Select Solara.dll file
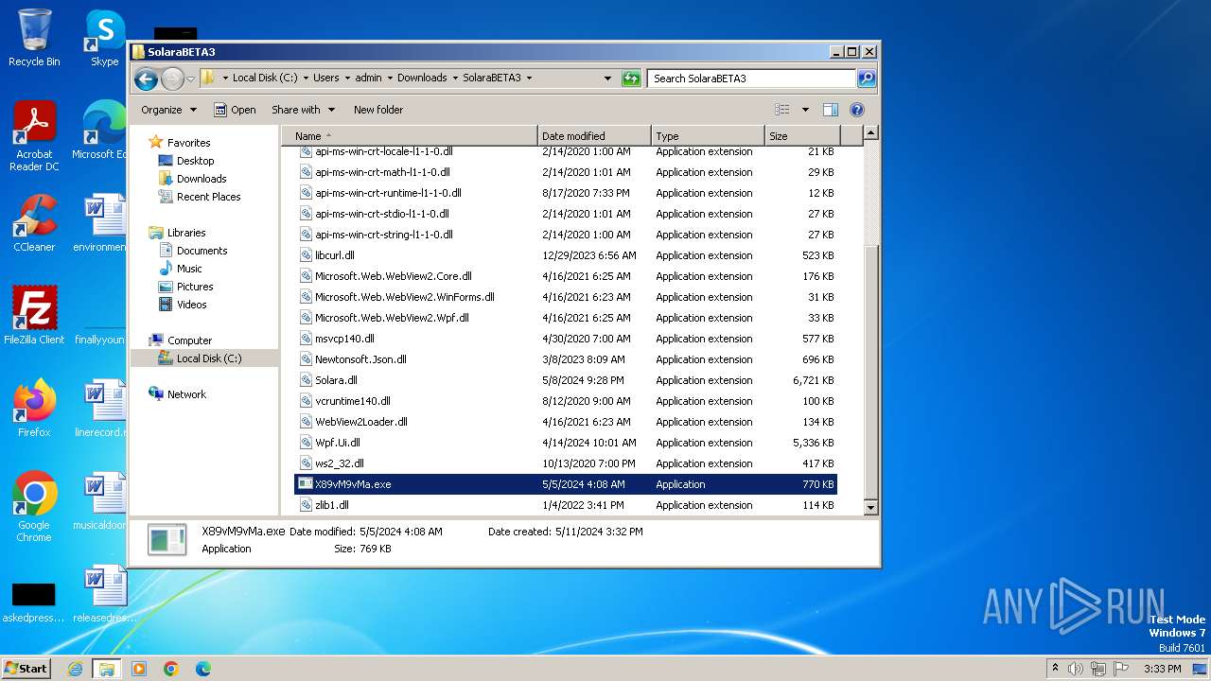 click(566, 380)
